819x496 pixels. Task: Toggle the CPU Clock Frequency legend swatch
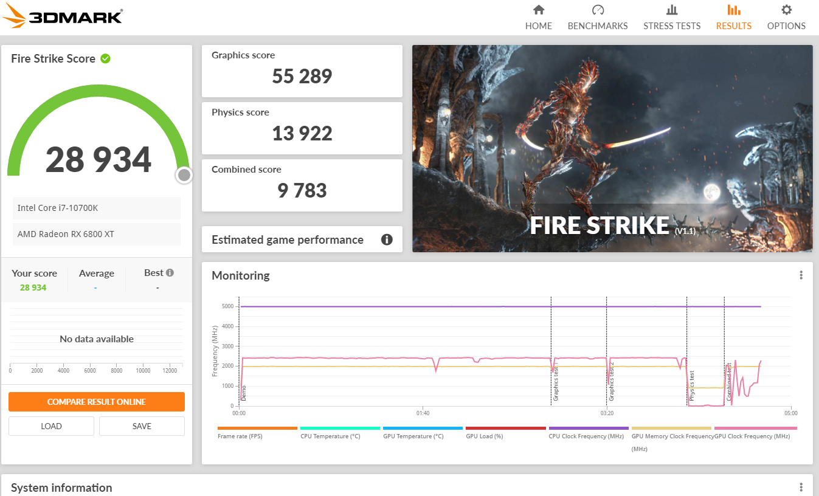click(589, 428)
